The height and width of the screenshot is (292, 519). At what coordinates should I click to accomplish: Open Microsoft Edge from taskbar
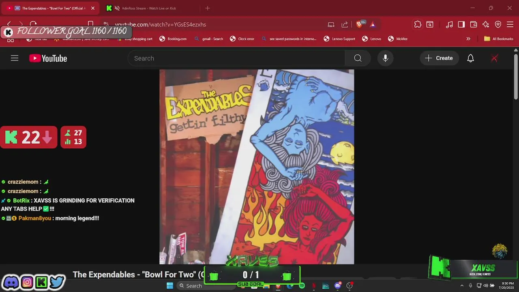[290, 286]
